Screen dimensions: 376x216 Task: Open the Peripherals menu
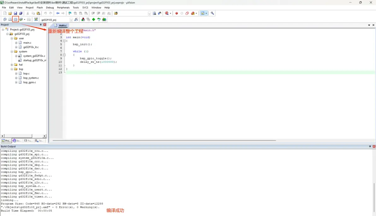(x=63, y=8)
